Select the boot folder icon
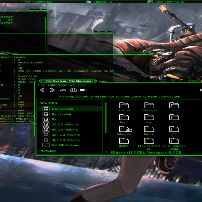Image resolution: width=202 pixels, height=202 pixels. (124, 117)
